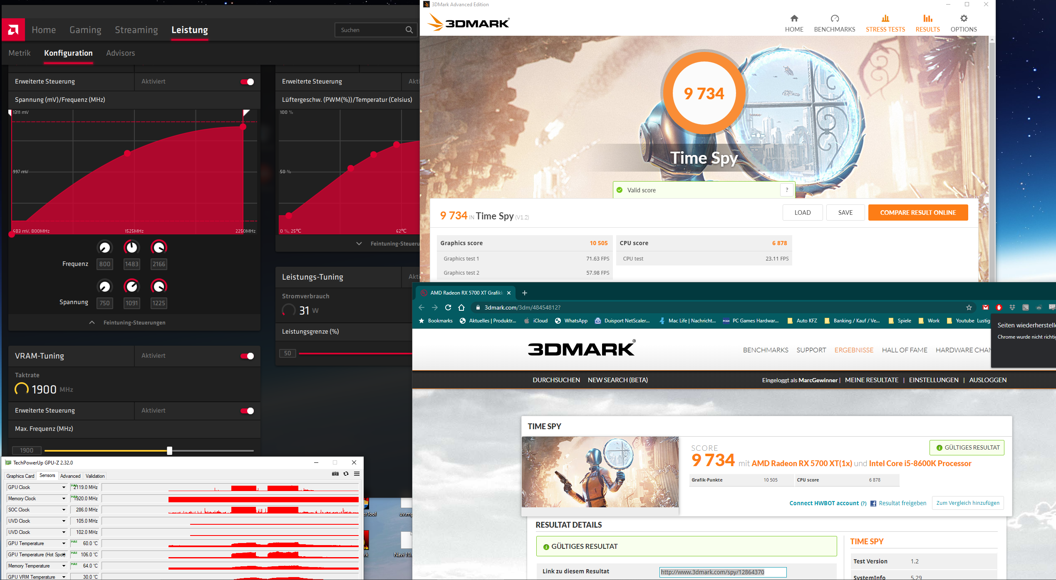Click the Max. Frequenz slider handle

(x=169, y=450)
